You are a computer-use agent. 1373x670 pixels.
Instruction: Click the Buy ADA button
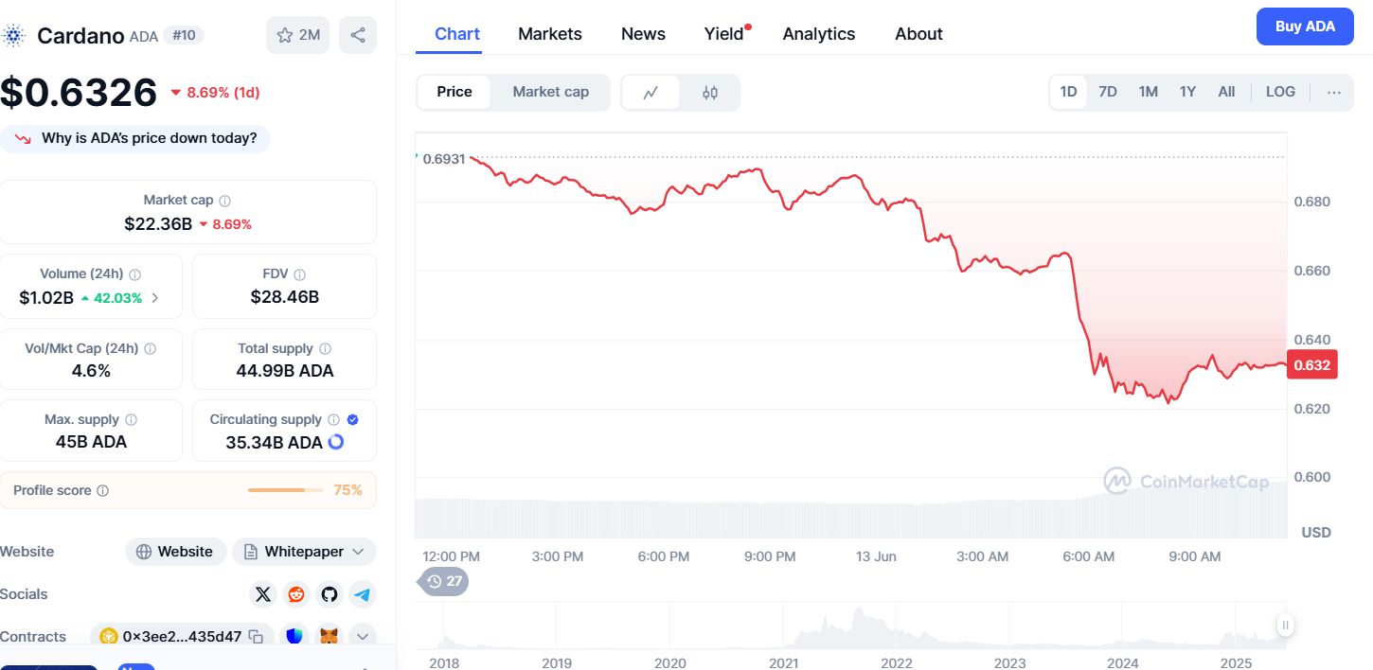(1305, 26)
